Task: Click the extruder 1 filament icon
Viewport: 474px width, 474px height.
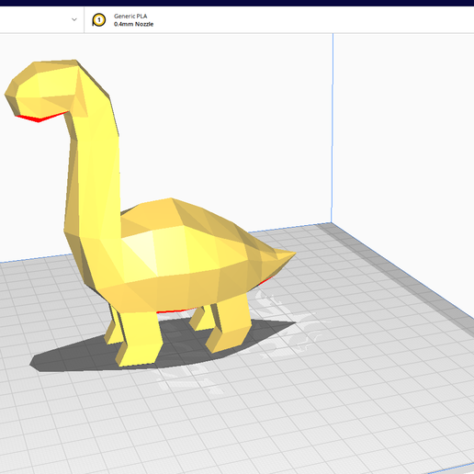Action: tap(98, 20)
